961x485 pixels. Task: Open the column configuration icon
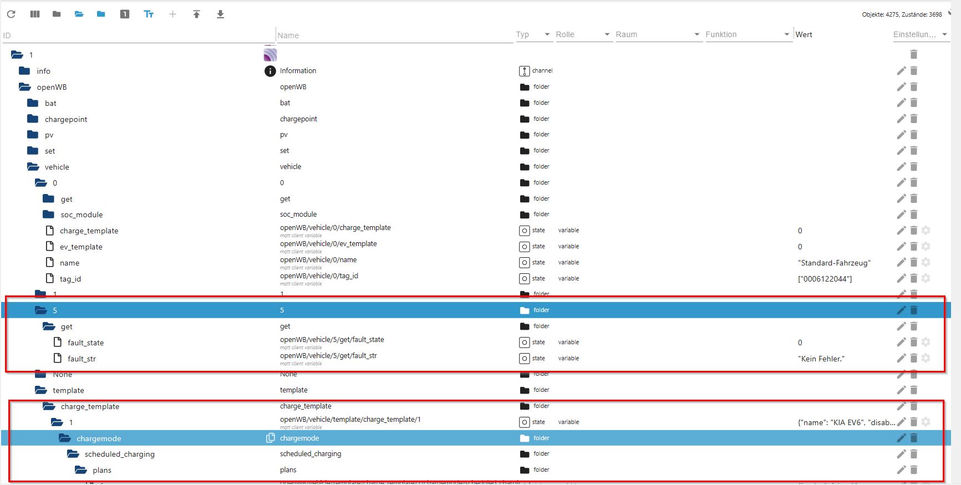(x=35, y=14)
